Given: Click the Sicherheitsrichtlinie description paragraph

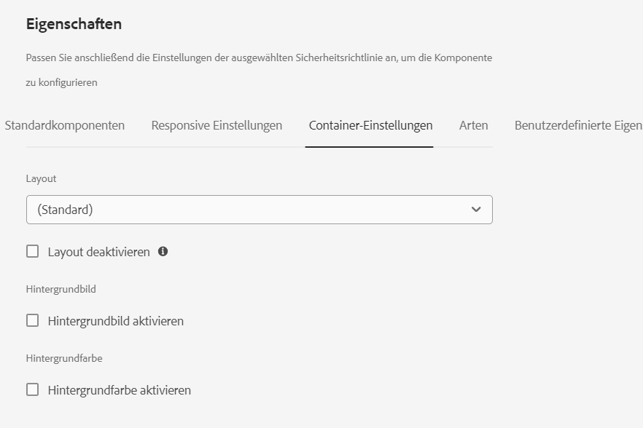Looking at the screenshot, I should pos(259,58).
